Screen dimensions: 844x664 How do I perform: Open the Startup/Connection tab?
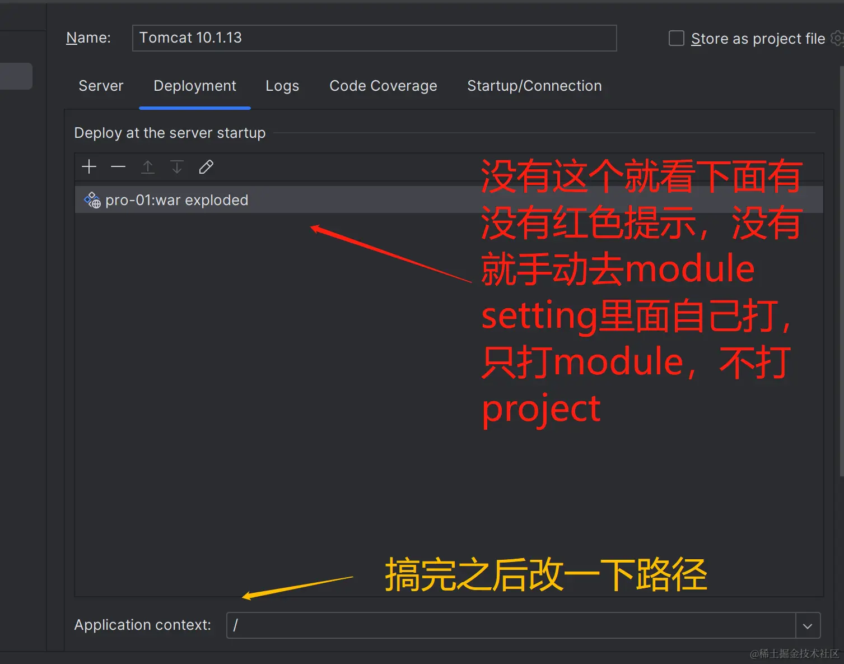coord(534,86)
